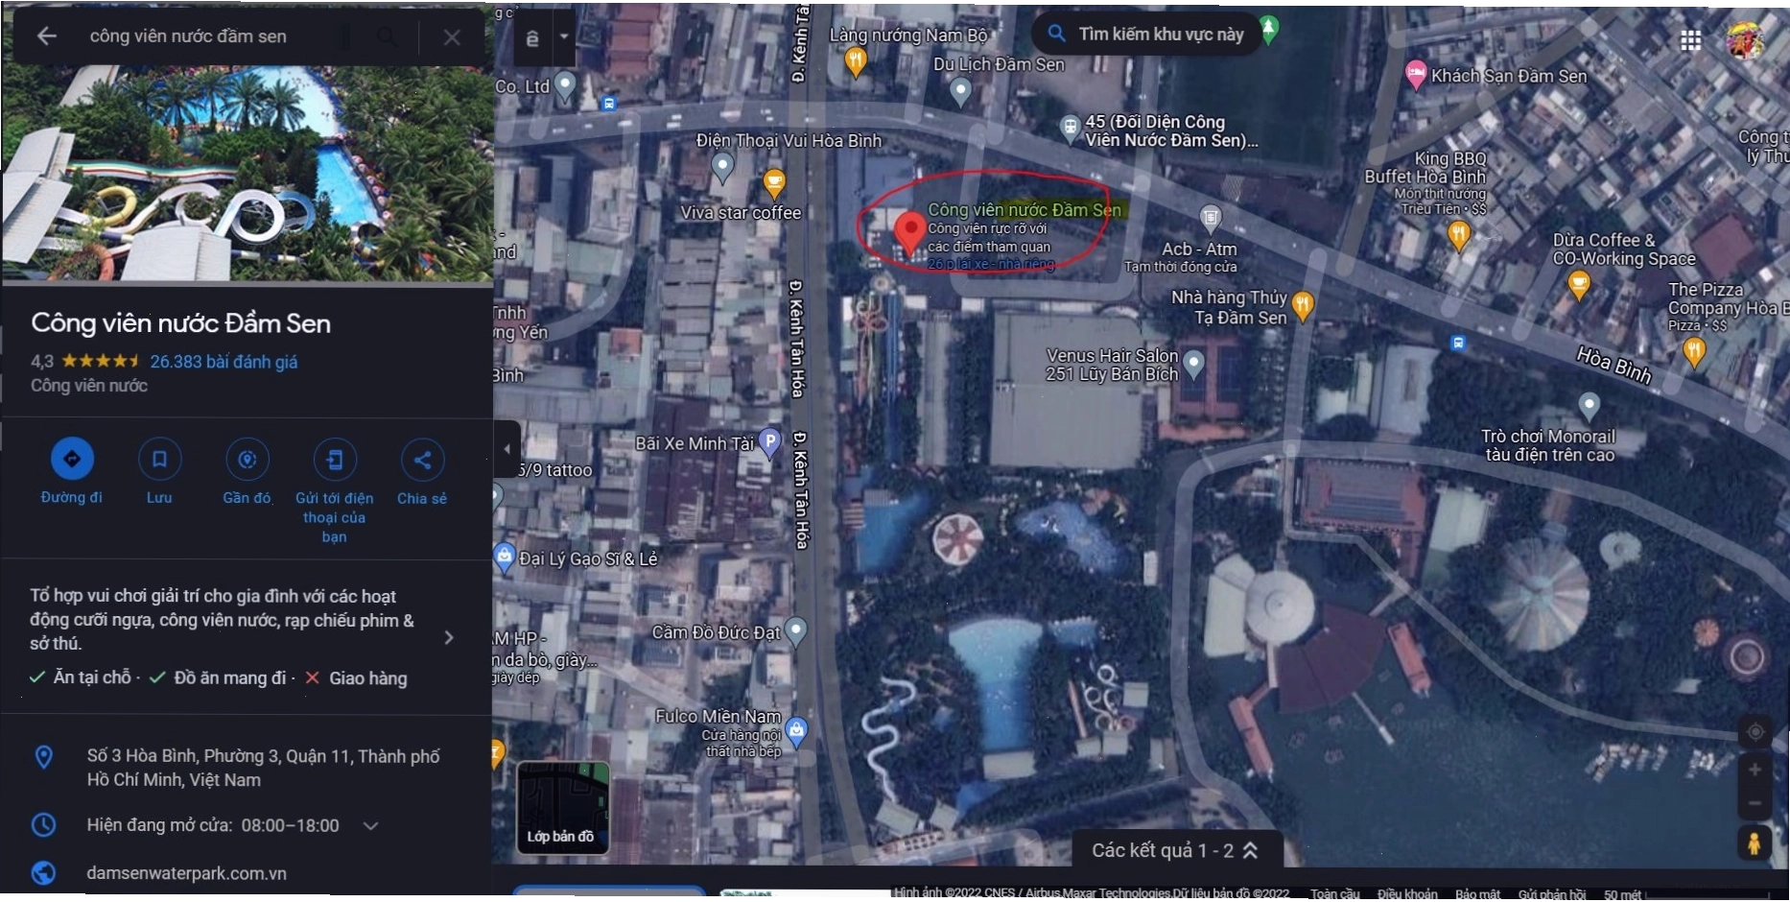1790x902 pixels.
Task: Select the Venus Hair Salon marker
Action: [x=1193, y=365]
